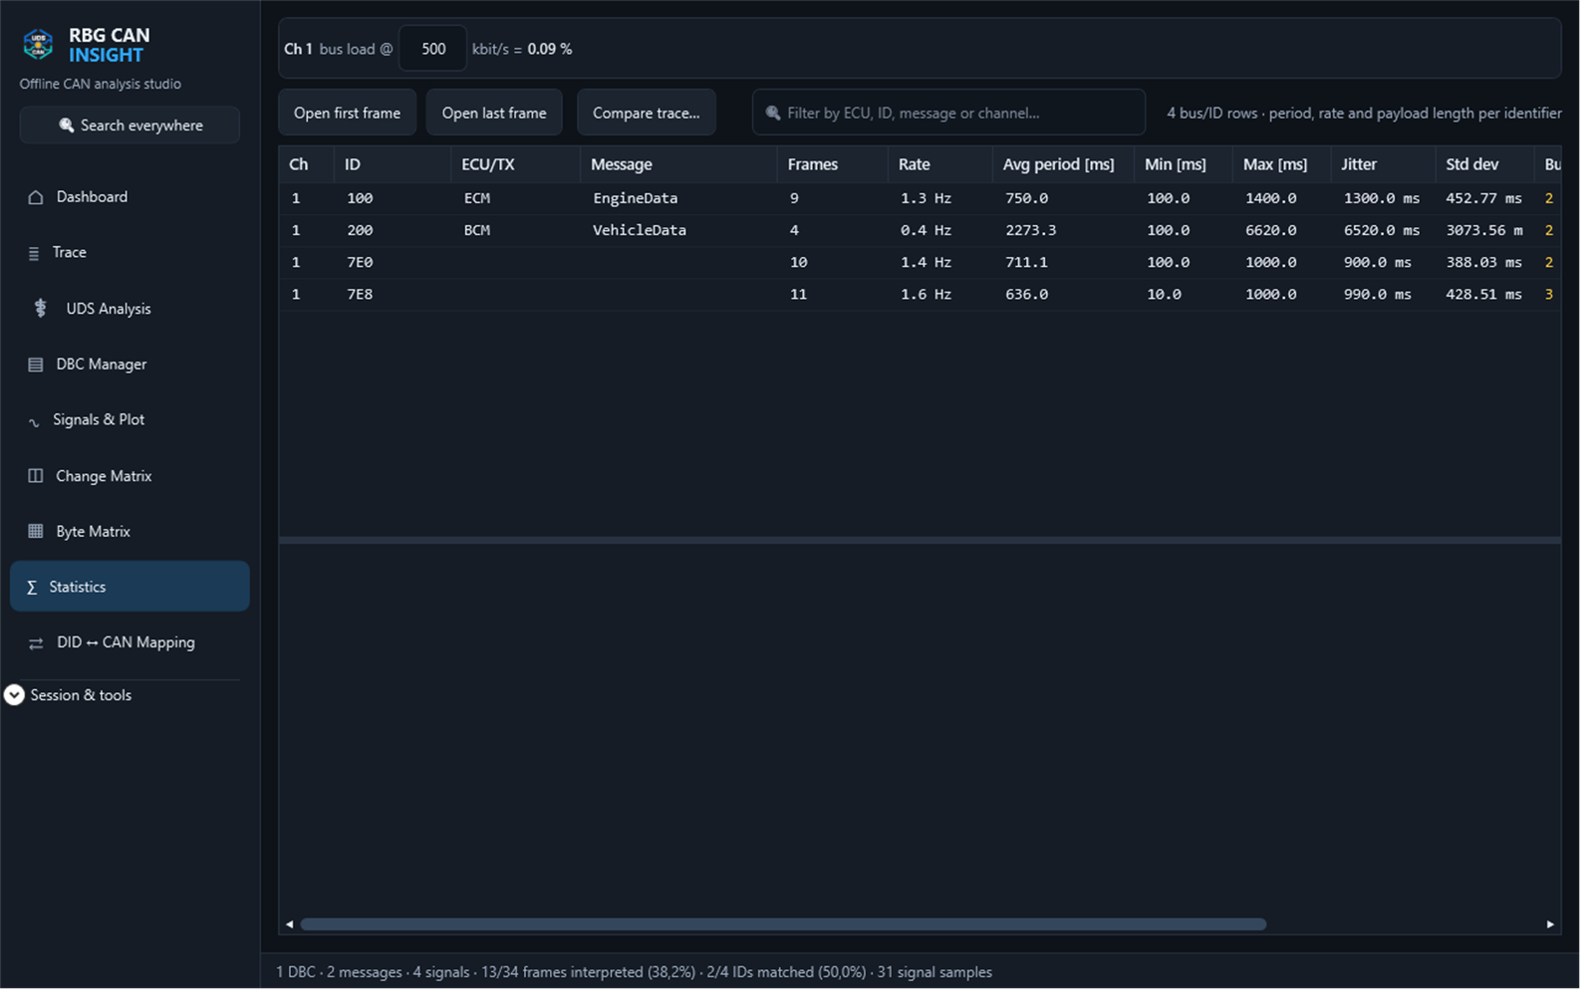Open UDS Analysis

click(x=130, y=309)
